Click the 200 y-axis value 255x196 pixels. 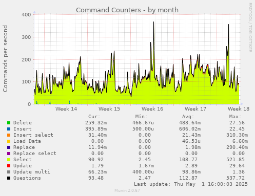pyautogui.click(x=26, y=59)
